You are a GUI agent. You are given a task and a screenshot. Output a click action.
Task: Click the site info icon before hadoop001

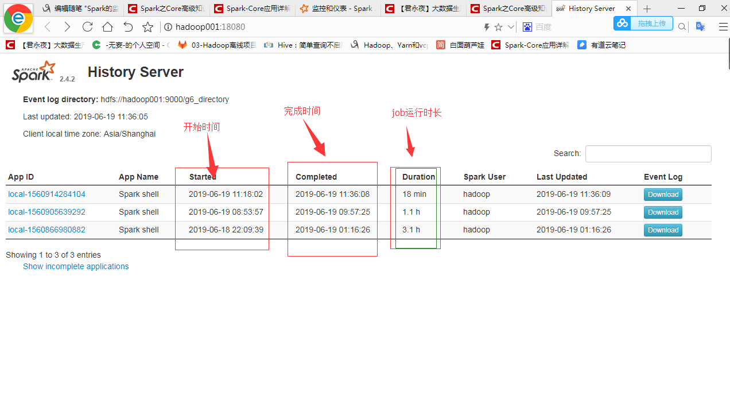(x=168, y=27)
